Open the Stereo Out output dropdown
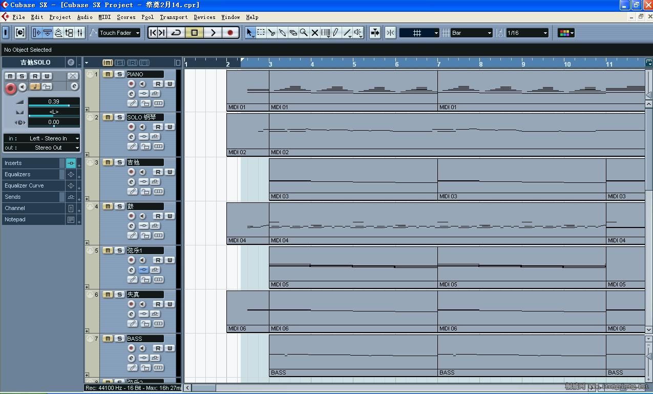653x394 pixels. [x=41, y=148]
